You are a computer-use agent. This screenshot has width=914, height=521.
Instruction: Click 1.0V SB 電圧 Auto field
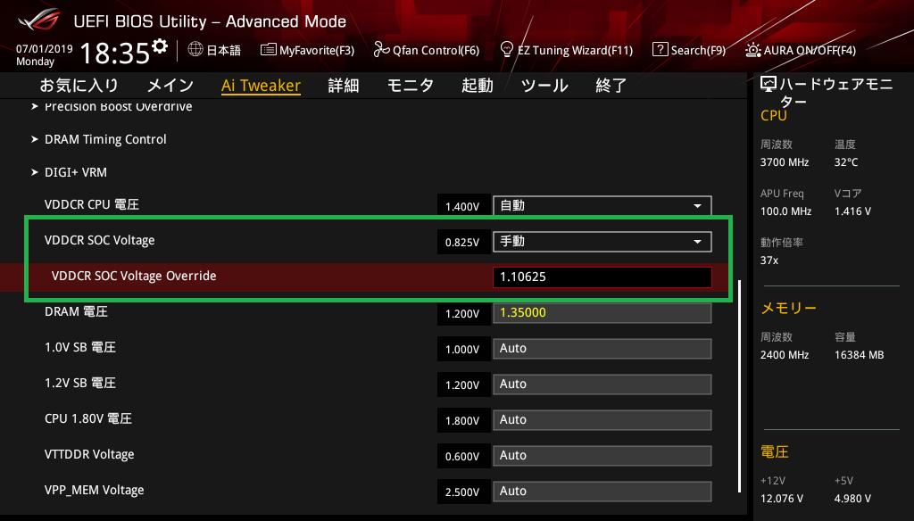602,349
